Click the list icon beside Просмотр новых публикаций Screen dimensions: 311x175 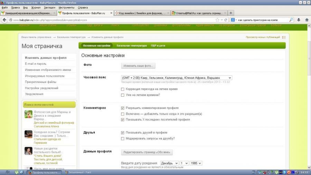click(284, 37)
